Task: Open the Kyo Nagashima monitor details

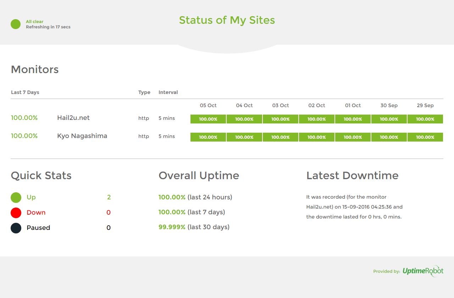Action: pos(82,136)
